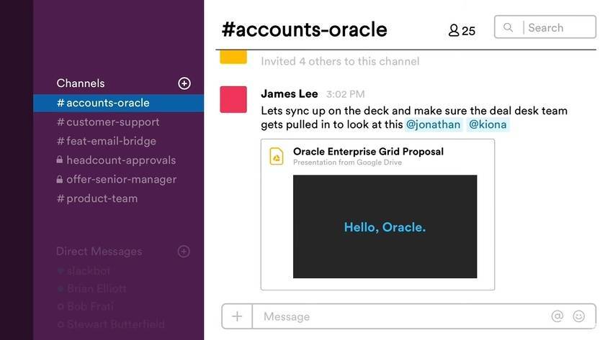Click the @jonathan mention link
Screen dimensions: 605x340
[433, 124]
